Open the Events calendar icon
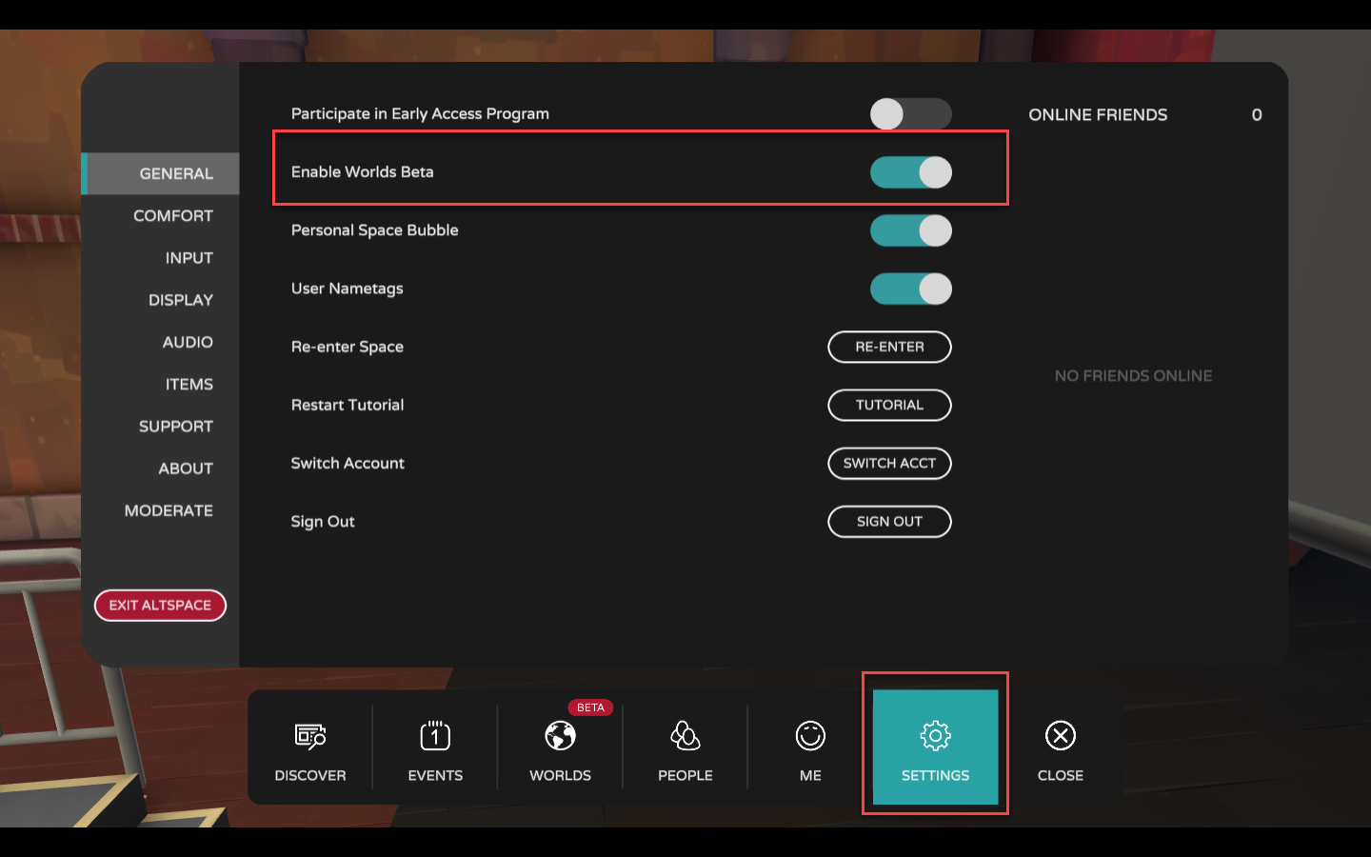 click(435, 736)
